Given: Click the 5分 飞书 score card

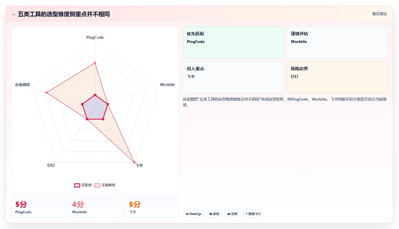Looking at the screenshot, I should point(152,207).
